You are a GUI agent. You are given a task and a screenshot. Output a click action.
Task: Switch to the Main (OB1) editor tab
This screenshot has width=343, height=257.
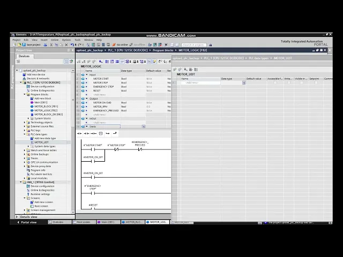pos(108,222)
